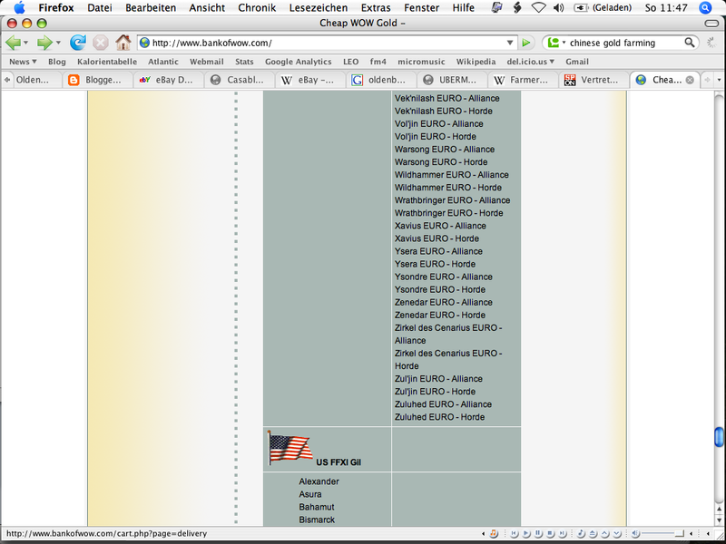Open the URL bar history dropdown arrow
The width and height of the screenshot is (726, 544).
(510, 43)
